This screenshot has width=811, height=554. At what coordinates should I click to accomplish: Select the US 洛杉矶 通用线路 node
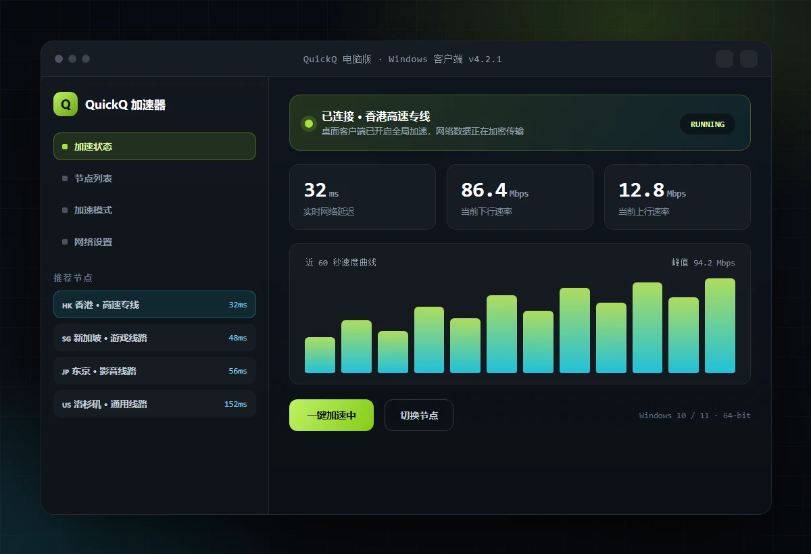pos(155,404)
